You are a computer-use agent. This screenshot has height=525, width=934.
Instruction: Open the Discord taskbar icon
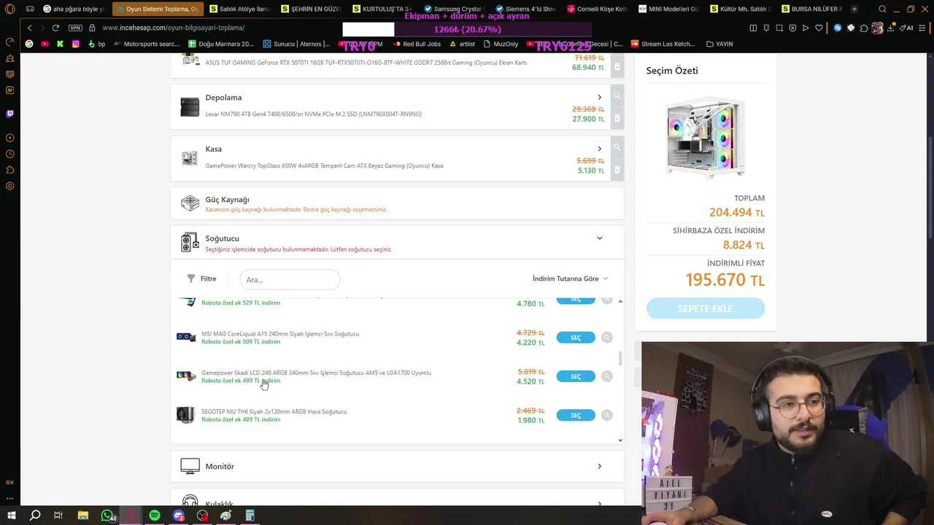pos(179,516)
